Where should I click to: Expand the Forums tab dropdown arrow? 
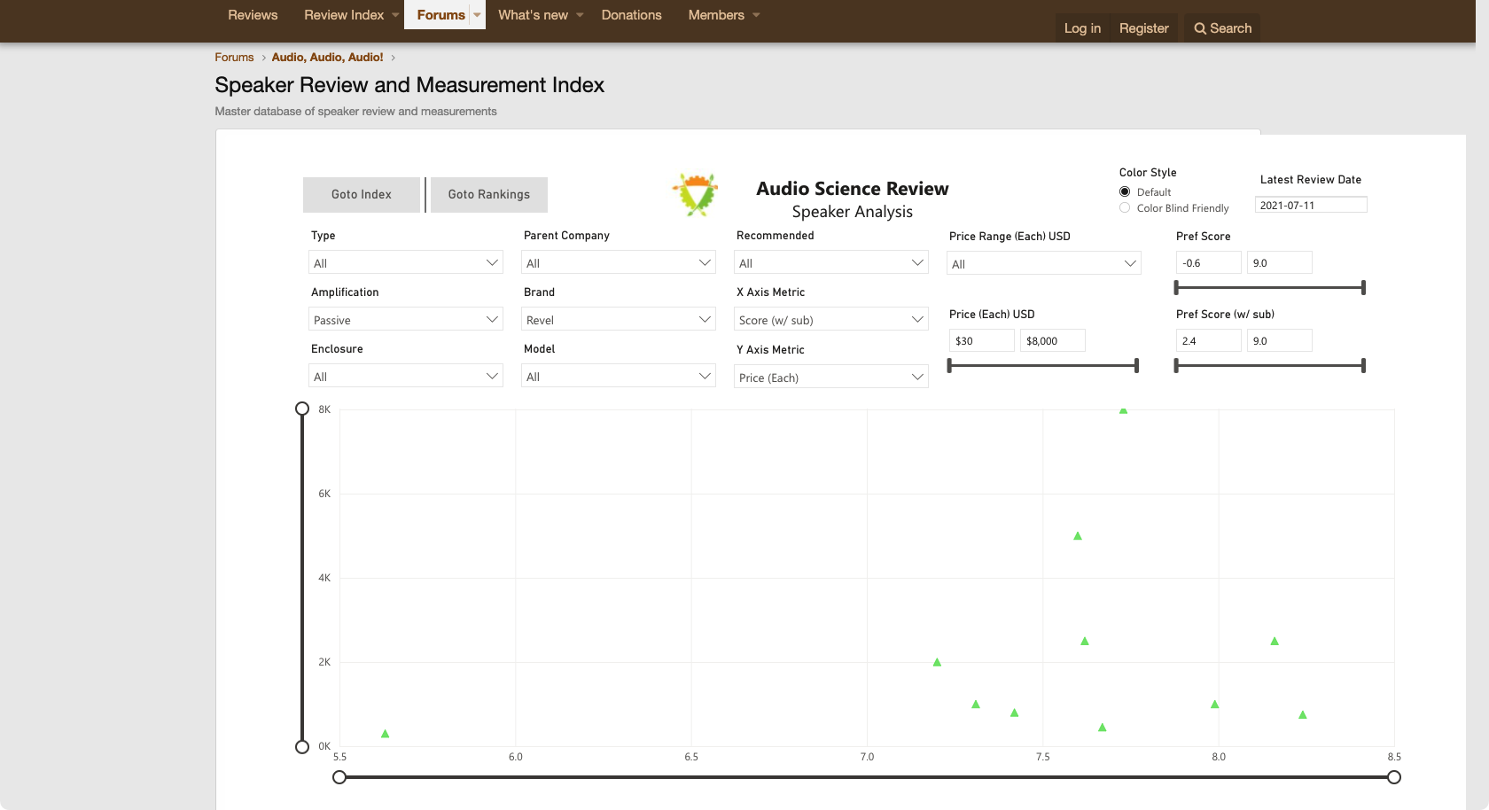point(477,15)
